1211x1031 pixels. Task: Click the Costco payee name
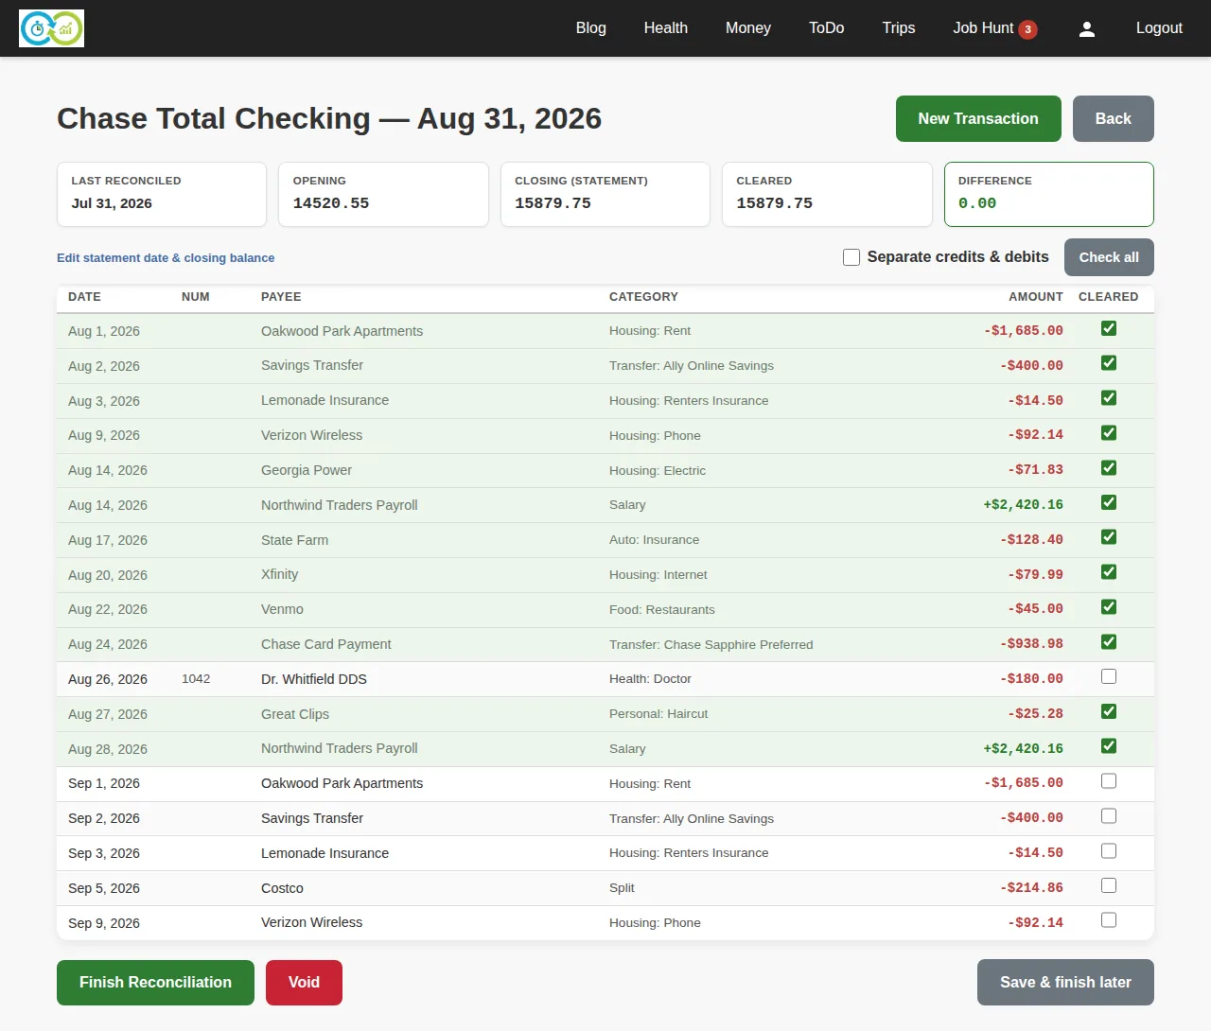pos(282,888)
